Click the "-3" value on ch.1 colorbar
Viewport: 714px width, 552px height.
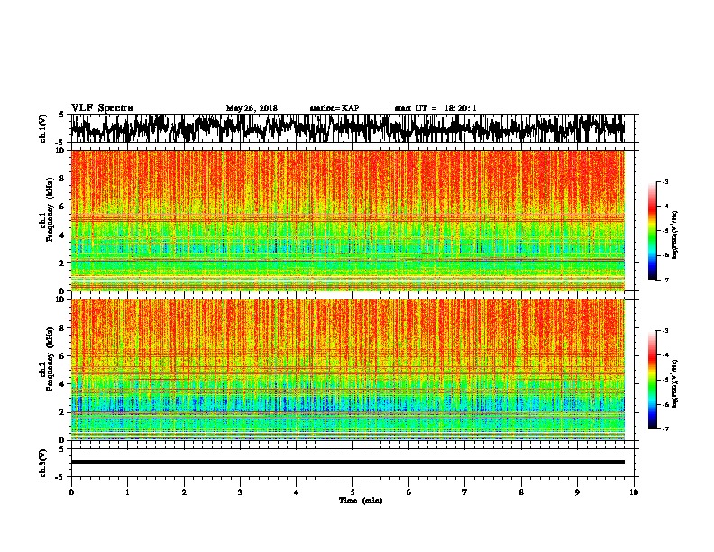point(665,182)
